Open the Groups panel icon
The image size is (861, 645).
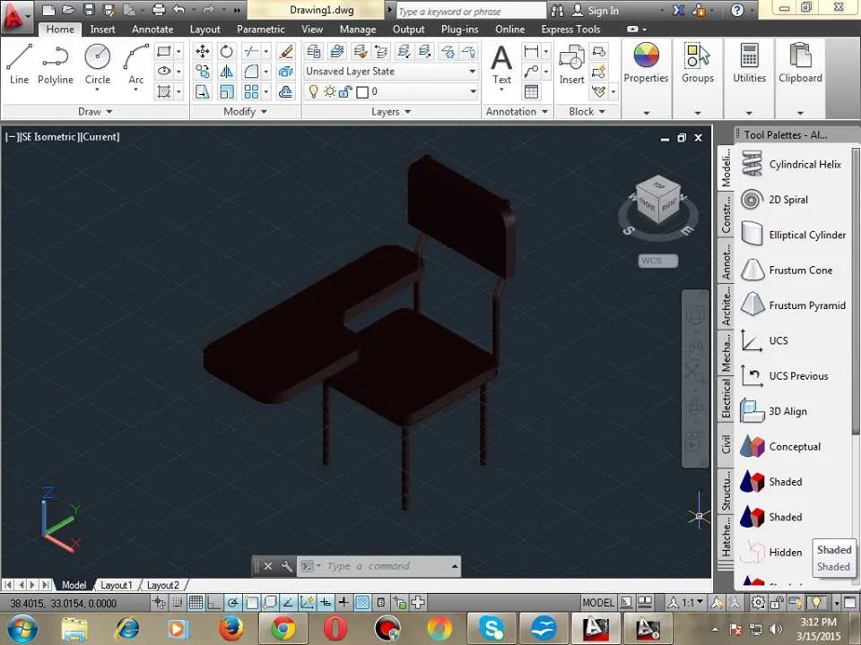(x=698, y=63)
